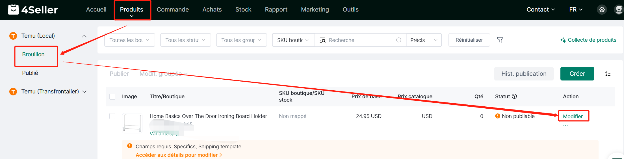The image size is (624, 159).
Task: Click the search list icon in Recherche field
Action: (322, 40)
